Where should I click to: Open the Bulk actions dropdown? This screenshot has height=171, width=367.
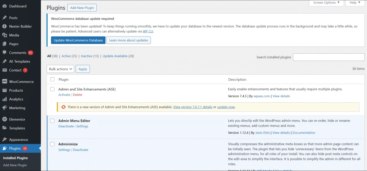tap(60, 69)
